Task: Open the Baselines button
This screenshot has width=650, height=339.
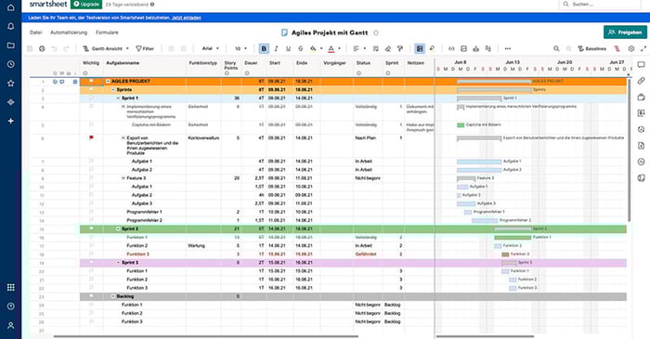Action: click(x=592, y=48)
